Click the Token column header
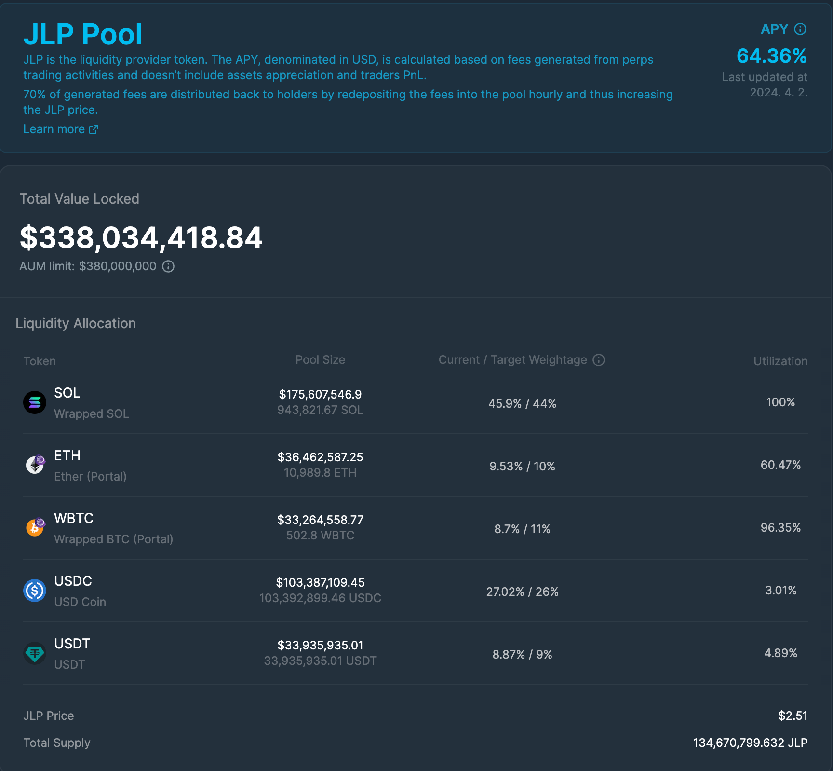The height and width of the screenshot is (771, 833). 40,361
